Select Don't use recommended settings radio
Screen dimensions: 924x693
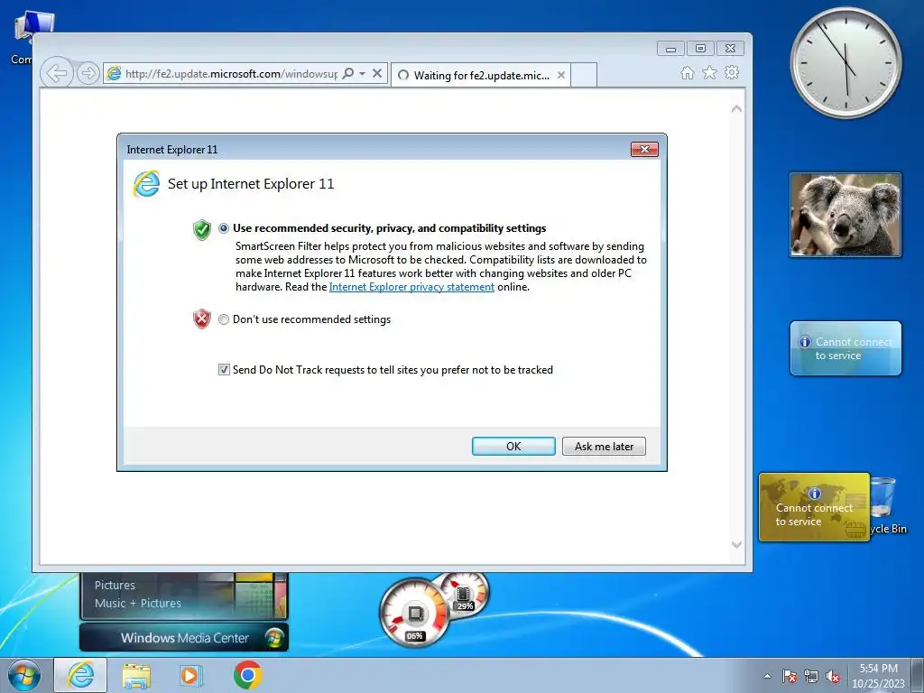coord(224,319)
